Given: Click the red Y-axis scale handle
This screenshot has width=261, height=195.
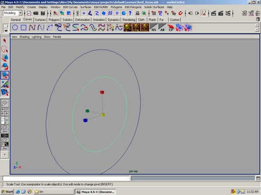Looking at the screenshot, I should (x=102, y=92).
